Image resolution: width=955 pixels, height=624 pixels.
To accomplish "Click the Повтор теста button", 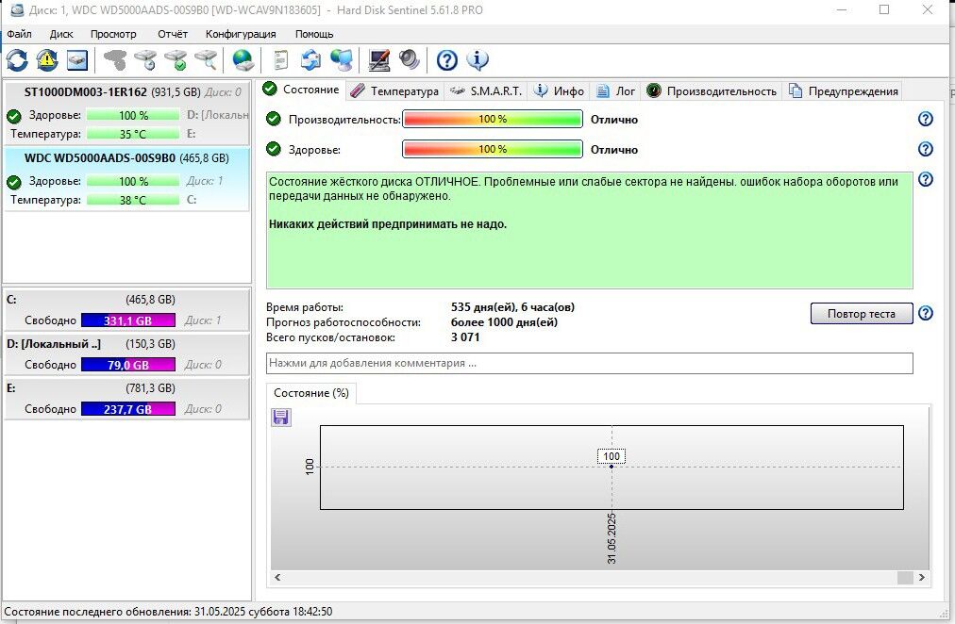I will [x=862, y=314].
